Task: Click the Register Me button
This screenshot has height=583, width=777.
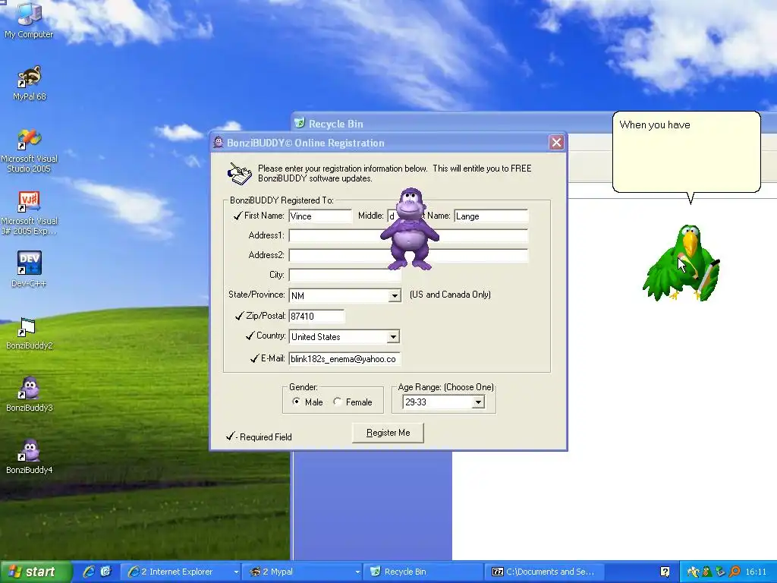Action: pyautogui.click(x=388, y=433)
